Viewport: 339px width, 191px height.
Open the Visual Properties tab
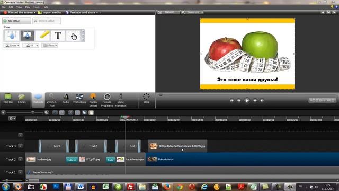107,100
